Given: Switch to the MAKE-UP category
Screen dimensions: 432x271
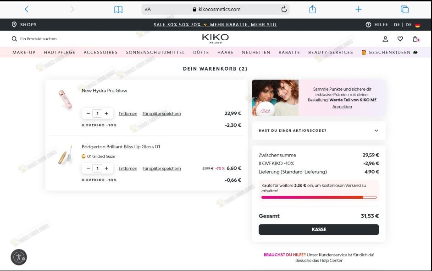Looking at the screenshot, I should 24,52.
